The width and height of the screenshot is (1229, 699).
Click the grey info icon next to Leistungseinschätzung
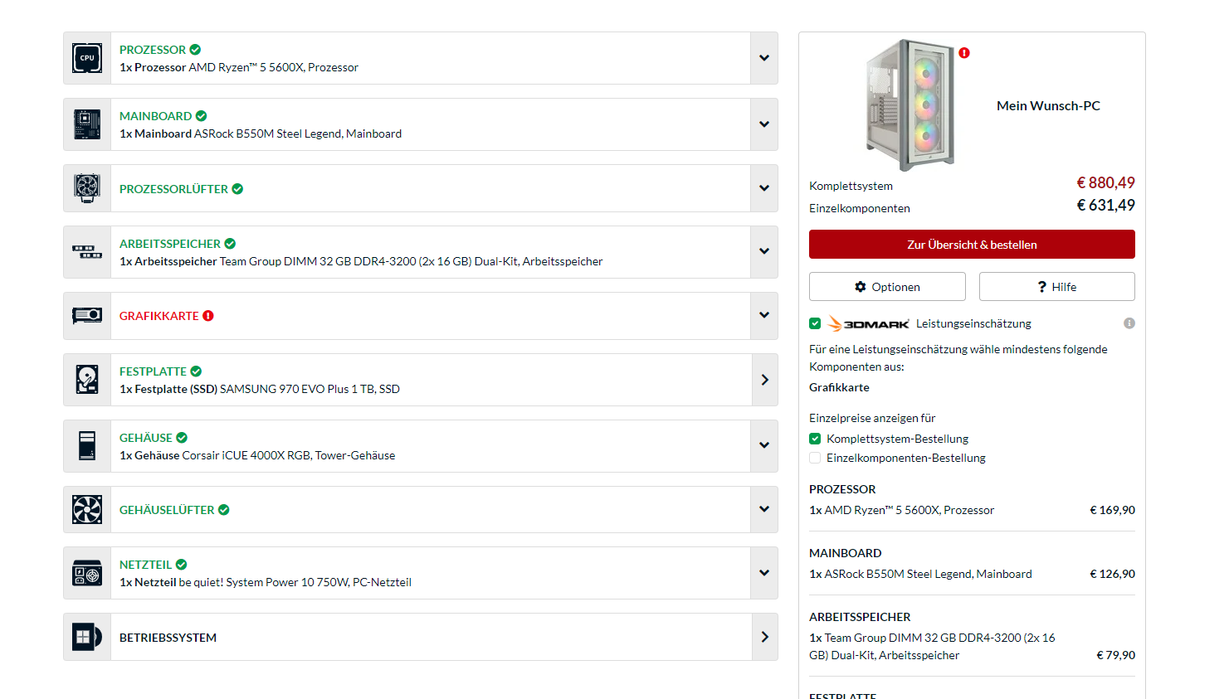coord(1129,323)
